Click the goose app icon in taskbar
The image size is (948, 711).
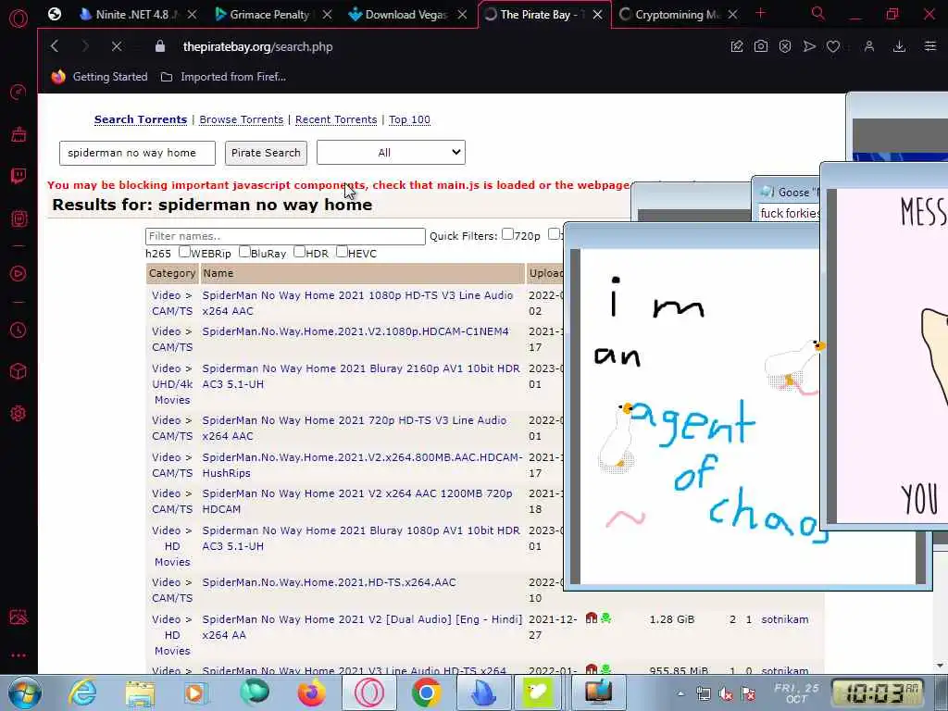538,692
